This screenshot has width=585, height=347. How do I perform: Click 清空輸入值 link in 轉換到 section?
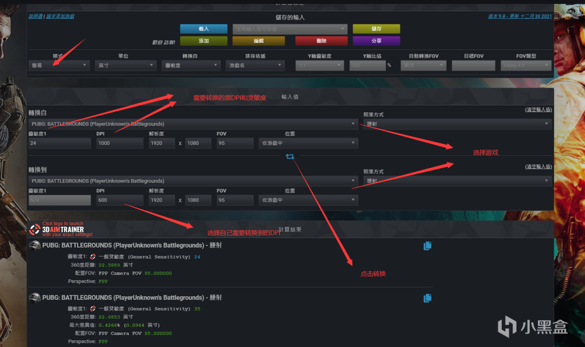539,167
